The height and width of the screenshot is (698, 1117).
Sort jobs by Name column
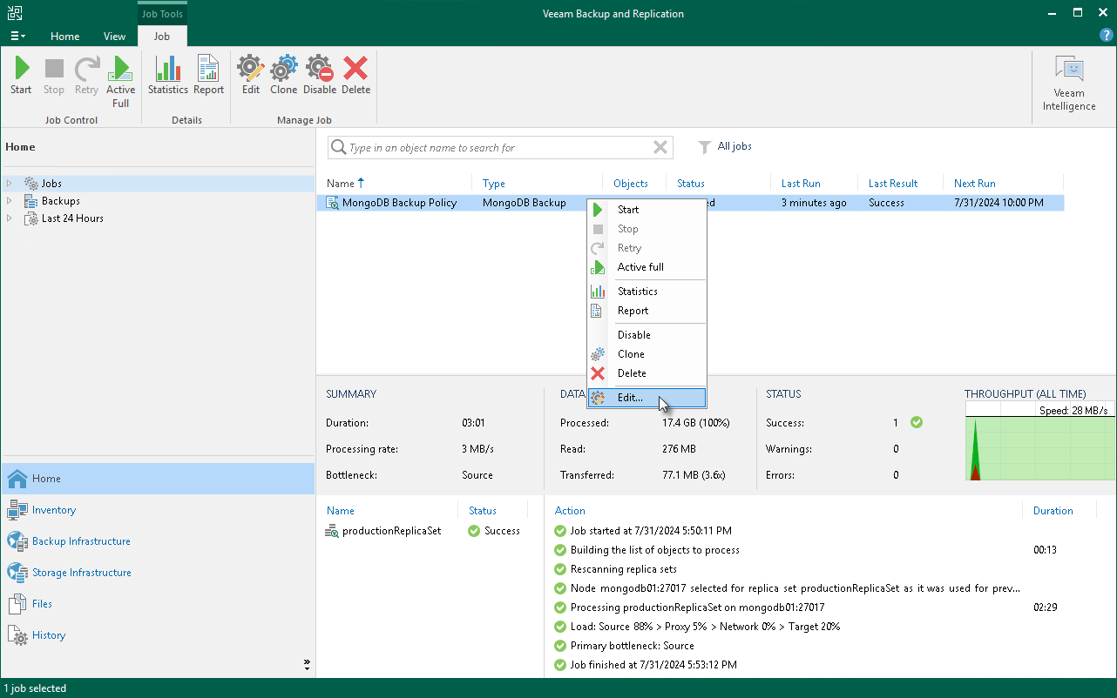pyautogui.click(x=341, y=184)
